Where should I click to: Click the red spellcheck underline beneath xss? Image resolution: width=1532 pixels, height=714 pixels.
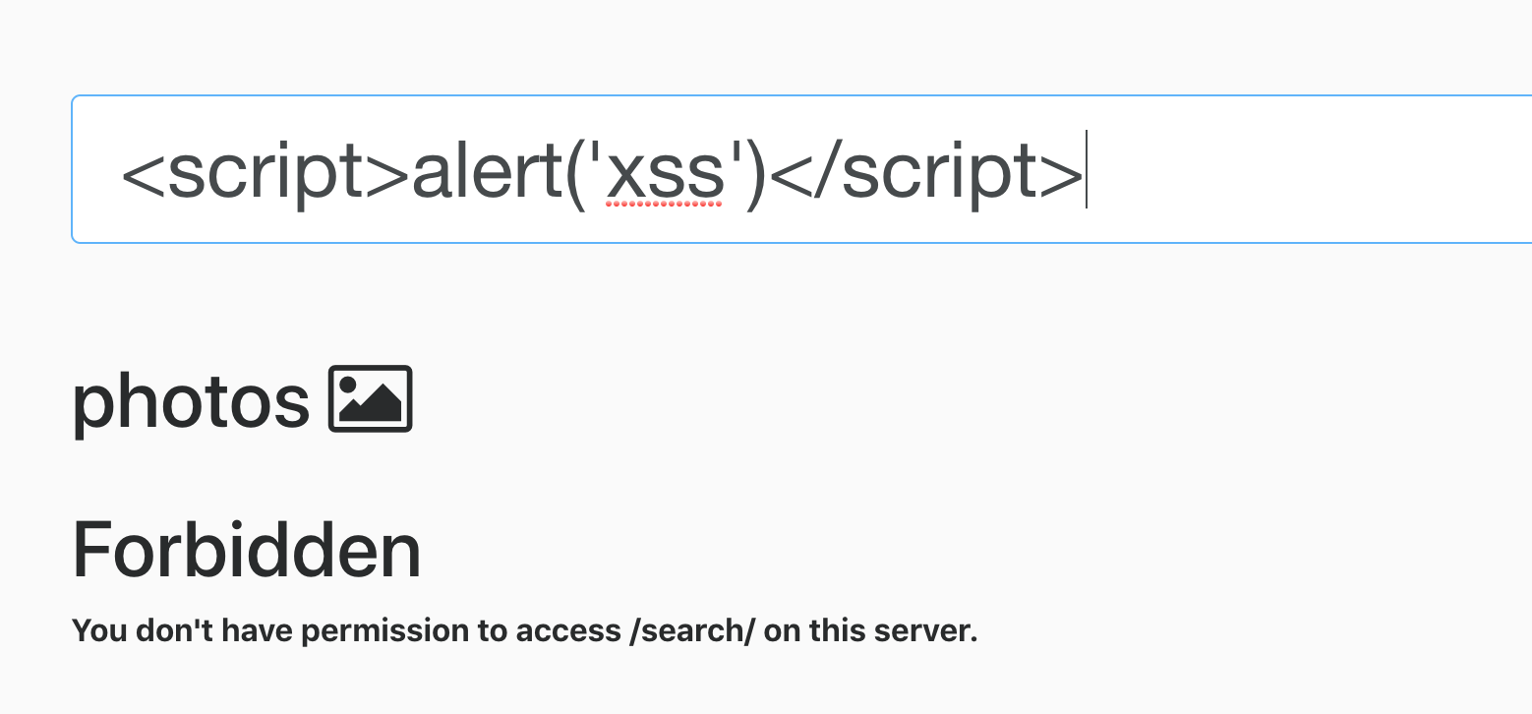point(662,204)
